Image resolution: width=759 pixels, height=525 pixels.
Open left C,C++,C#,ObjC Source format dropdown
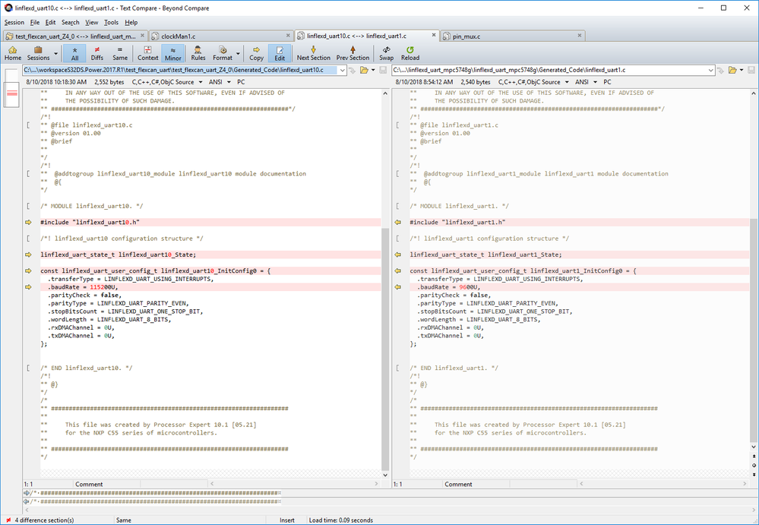(x=166, y=82)
